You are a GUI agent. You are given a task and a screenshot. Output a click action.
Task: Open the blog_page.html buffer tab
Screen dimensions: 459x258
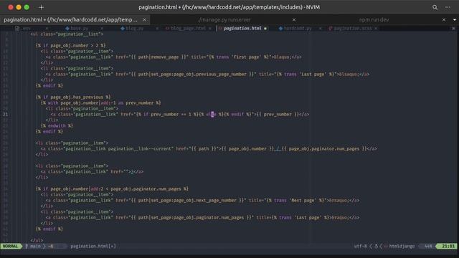(x=188, y=29)
